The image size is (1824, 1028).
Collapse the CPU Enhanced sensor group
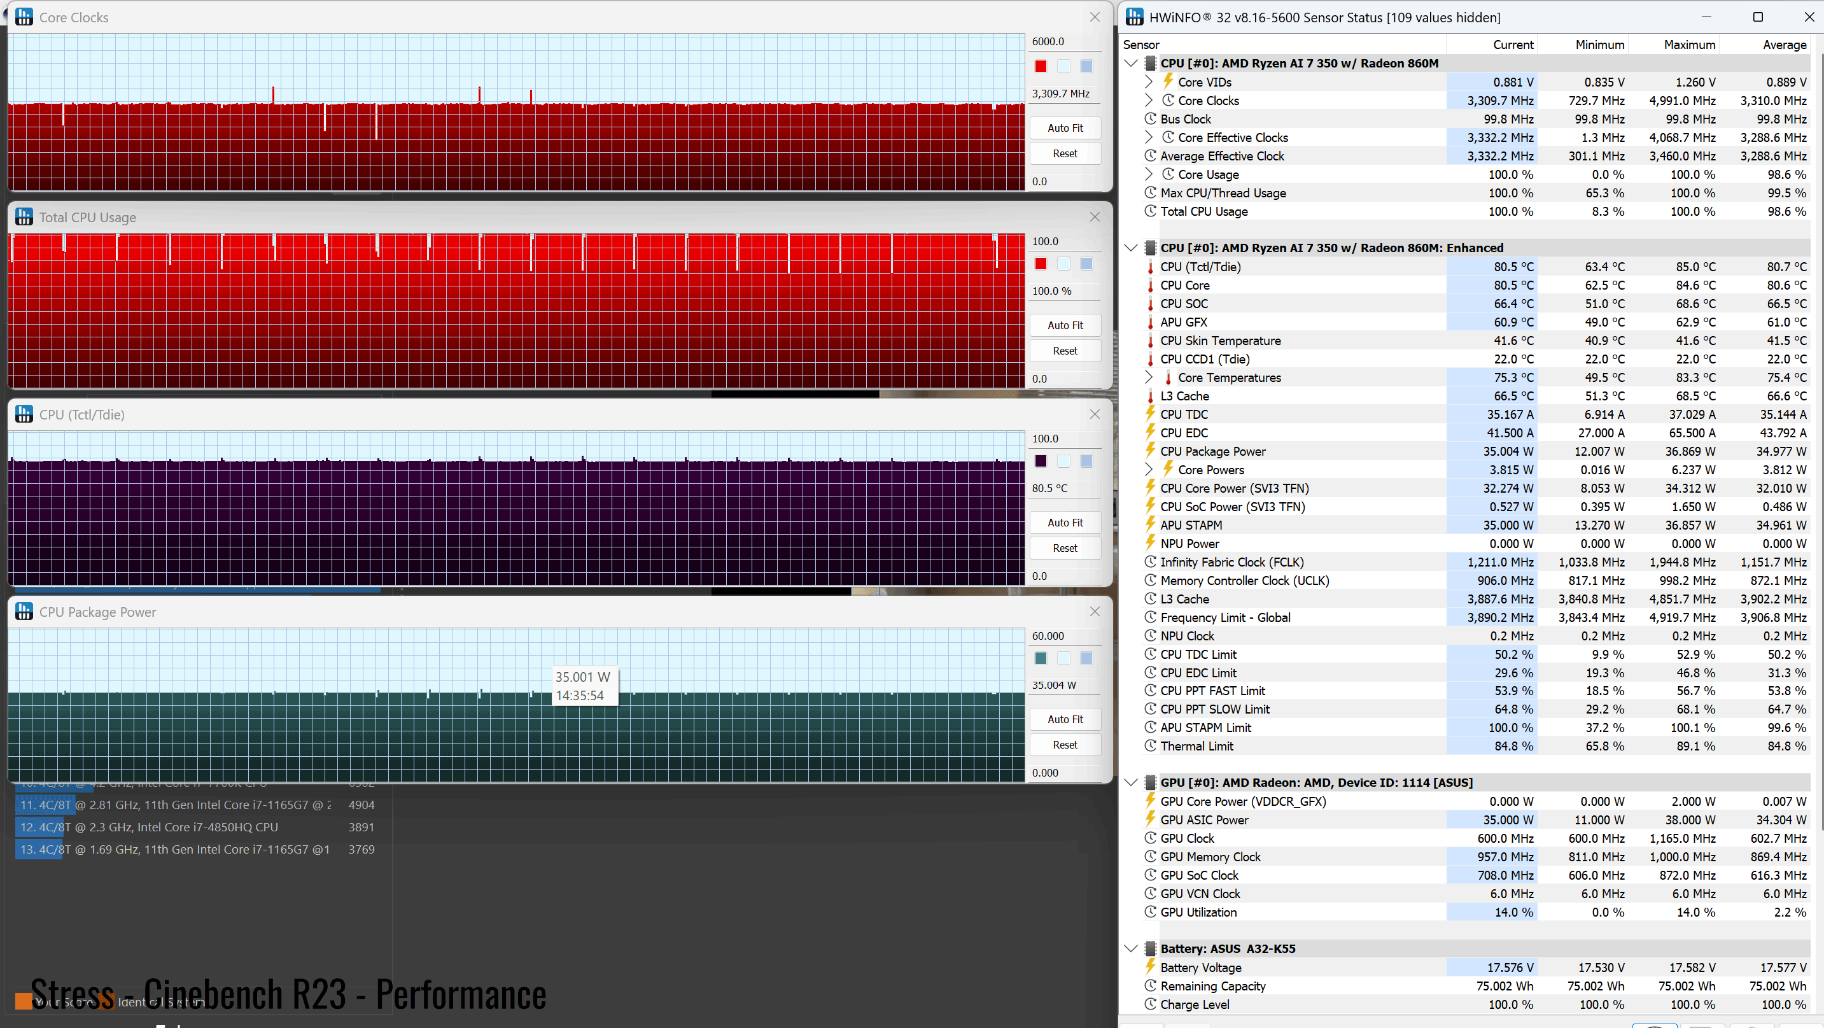pyautogui.click(x=1131, y=248)
